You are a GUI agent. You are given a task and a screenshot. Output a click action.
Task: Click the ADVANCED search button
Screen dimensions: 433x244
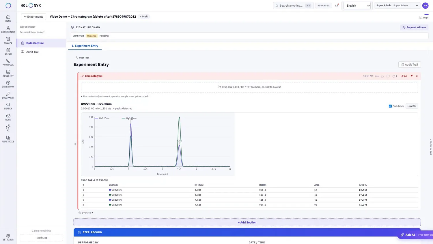coord(323,5)
